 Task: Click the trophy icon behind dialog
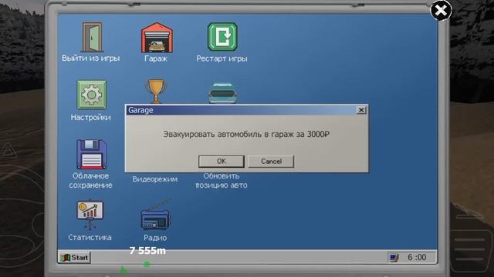tap(156, 91)
